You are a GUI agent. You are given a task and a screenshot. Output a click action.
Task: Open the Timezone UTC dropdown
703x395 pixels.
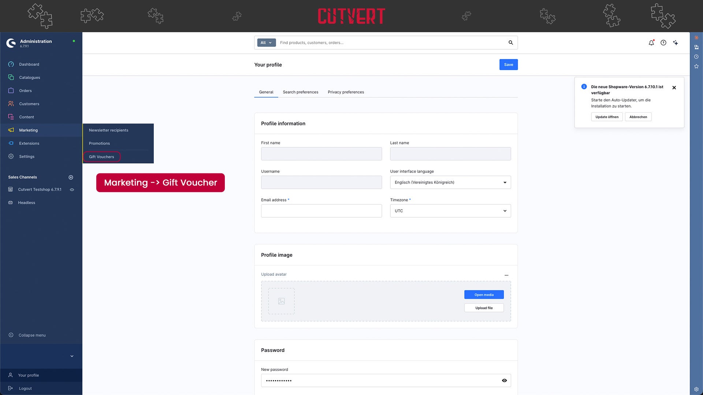pos(450,211)
